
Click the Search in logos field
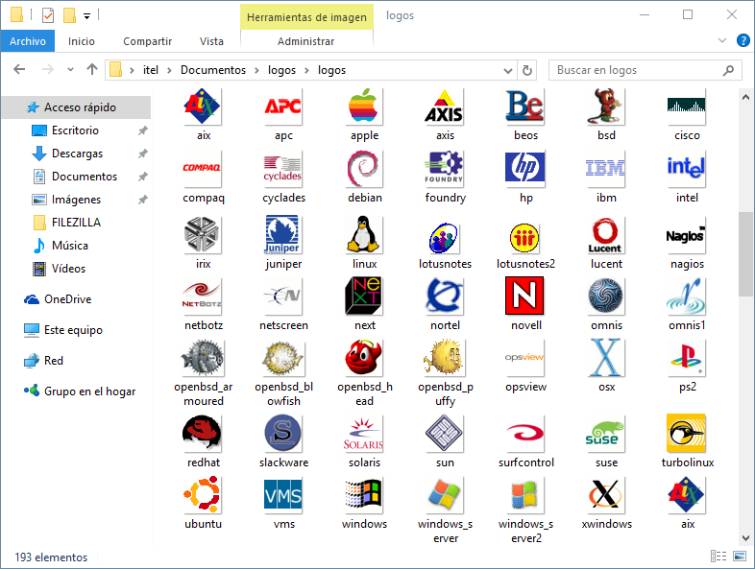(x=645, y=70)
